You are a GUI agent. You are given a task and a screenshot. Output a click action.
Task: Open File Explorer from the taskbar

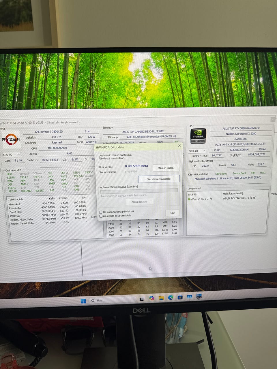coord(161,298)
